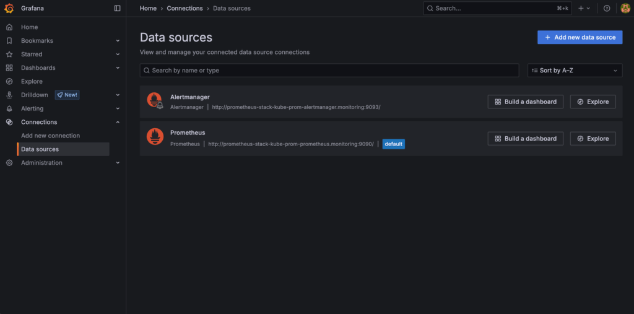Click the Prometheus data source logo
Screen dimensions: 634x314
click(155, 136)
